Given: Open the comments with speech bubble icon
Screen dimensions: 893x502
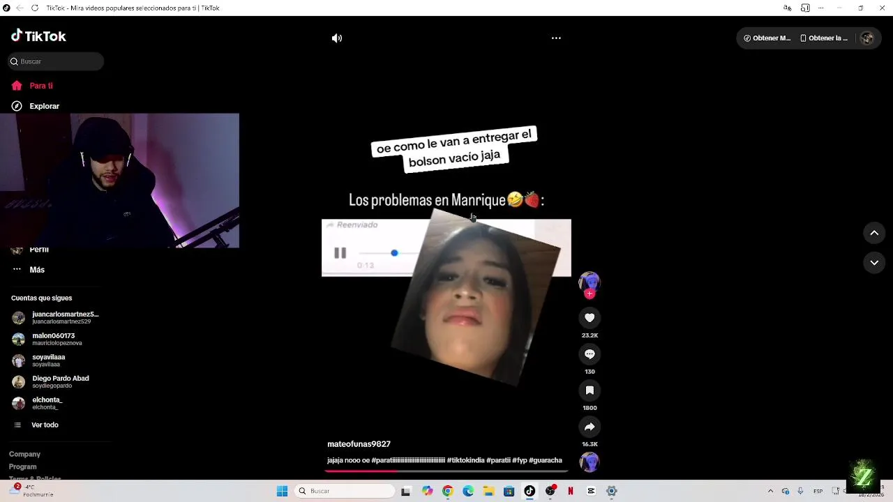Looking at the screenshot, I should [x=590, y=354].
